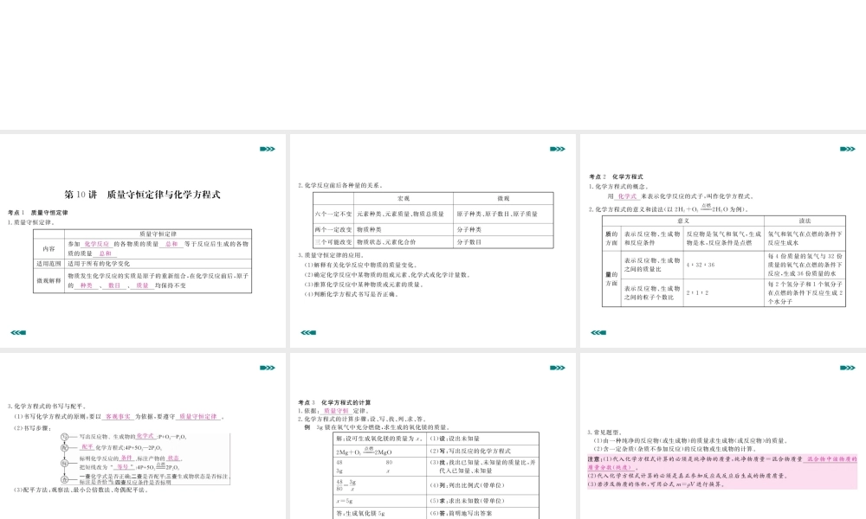Click the line 3.化学方程式的书写与配平
This screenshot has height=519, width=866.
point(47,407)
